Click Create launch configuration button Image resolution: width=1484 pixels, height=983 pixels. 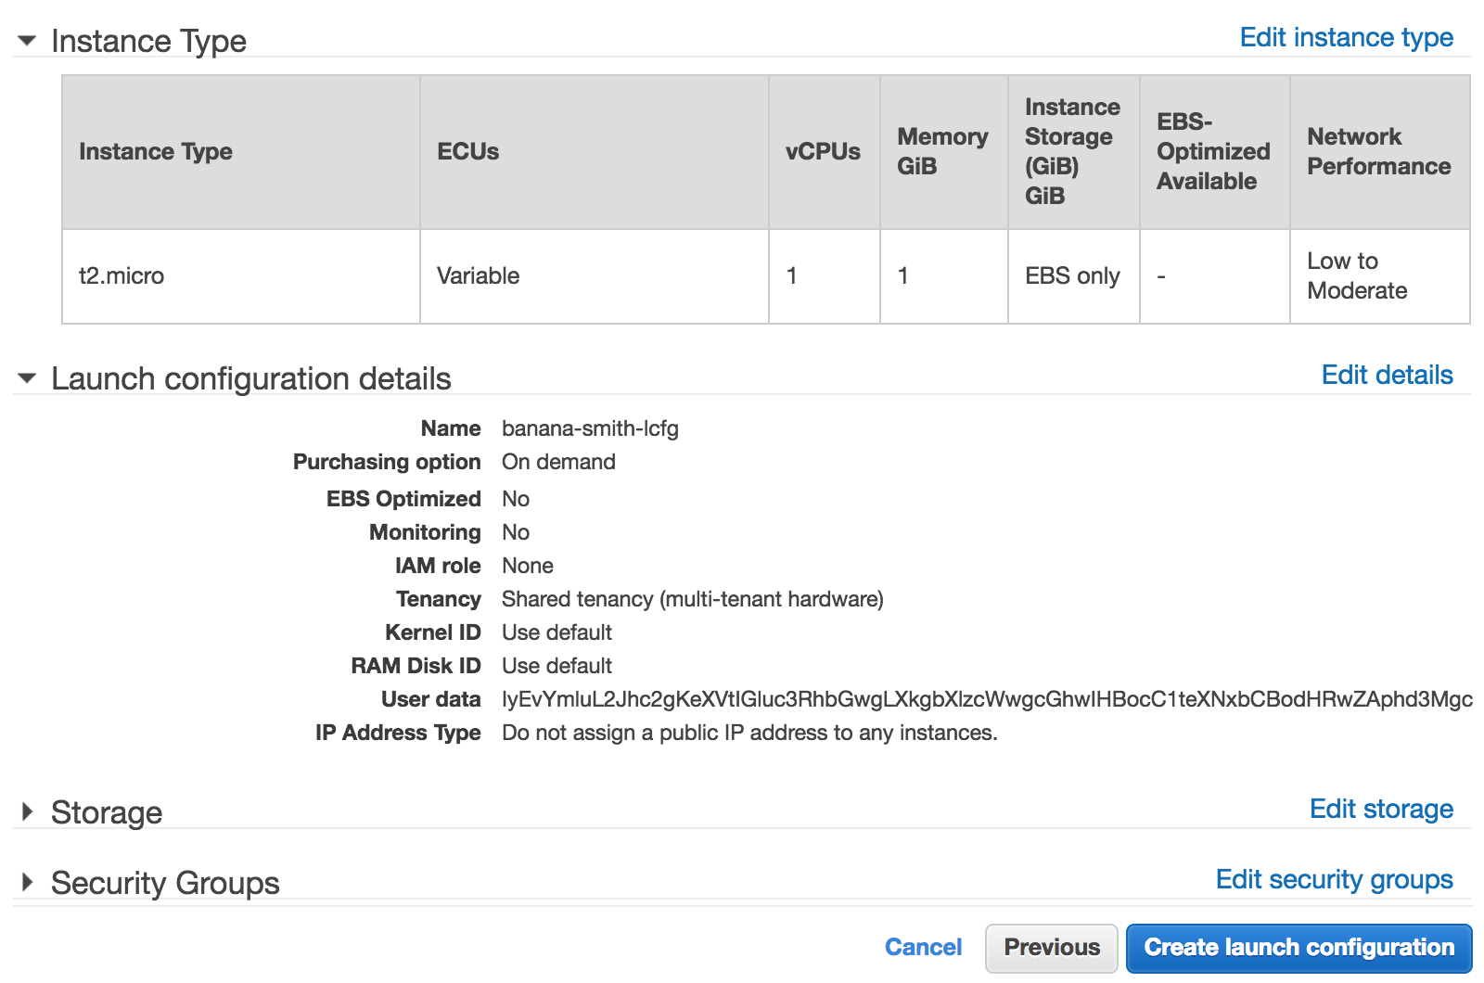(1298, 948)
